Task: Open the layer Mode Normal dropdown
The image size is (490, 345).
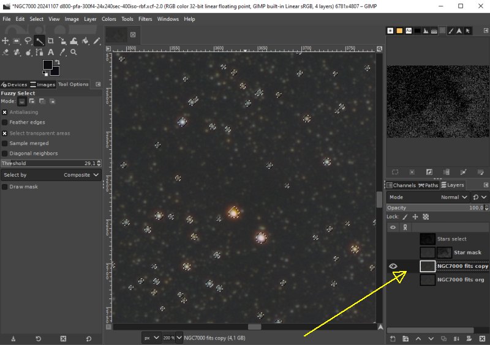Action: 428,198
